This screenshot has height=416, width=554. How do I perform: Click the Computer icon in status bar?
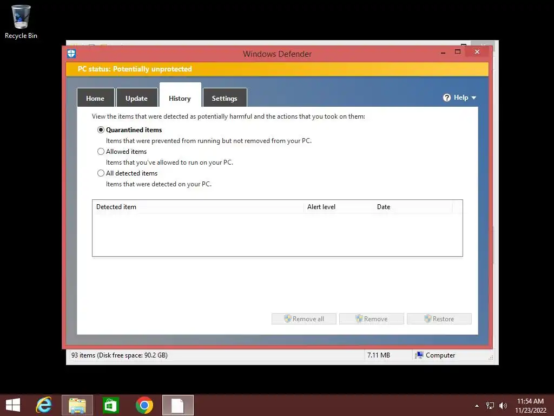click(x=419, y=355)
